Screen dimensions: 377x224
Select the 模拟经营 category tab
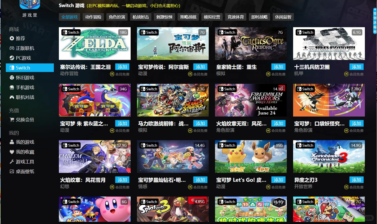(x=212, y=17)
